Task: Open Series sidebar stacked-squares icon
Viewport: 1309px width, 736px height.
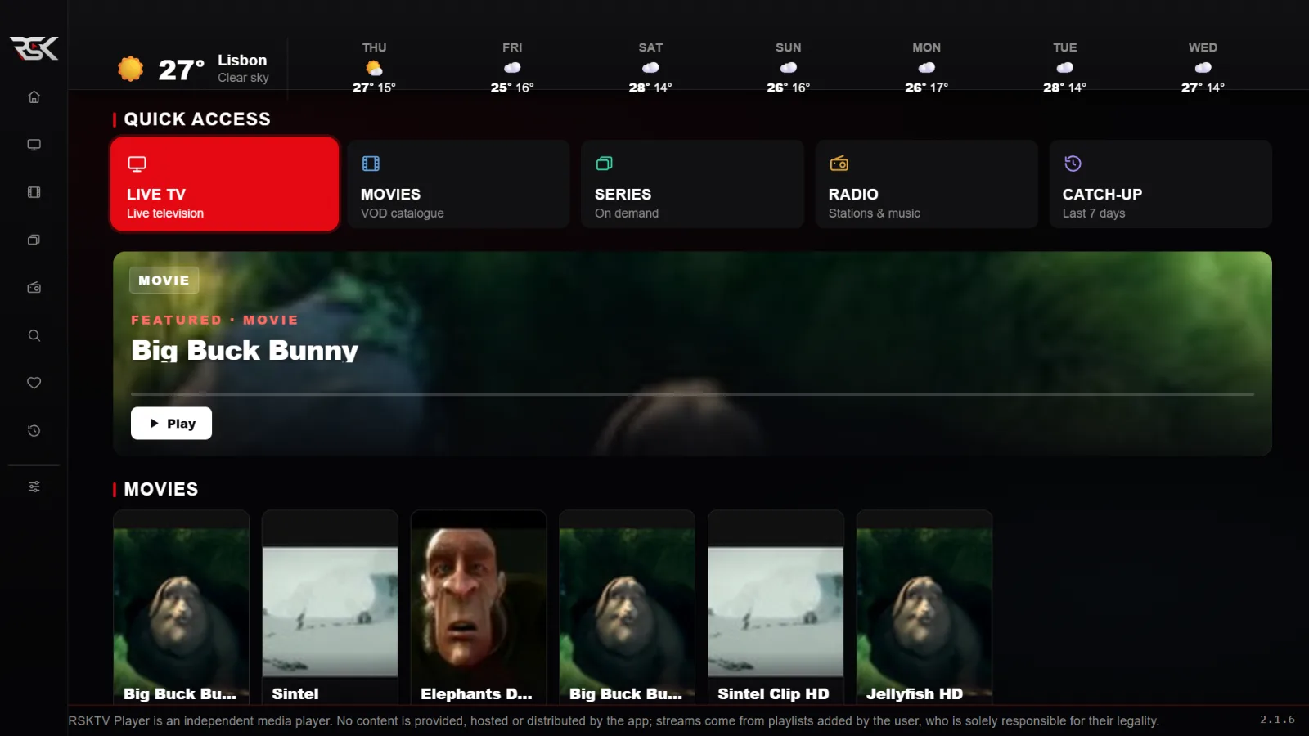Action: coord(34,240)
